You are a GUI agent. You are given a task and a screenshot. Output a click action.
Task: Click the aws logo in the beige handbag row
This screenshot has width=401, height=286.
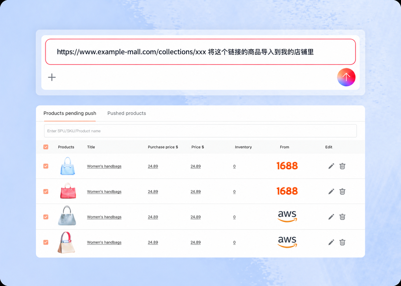click(x=287, y=242)
